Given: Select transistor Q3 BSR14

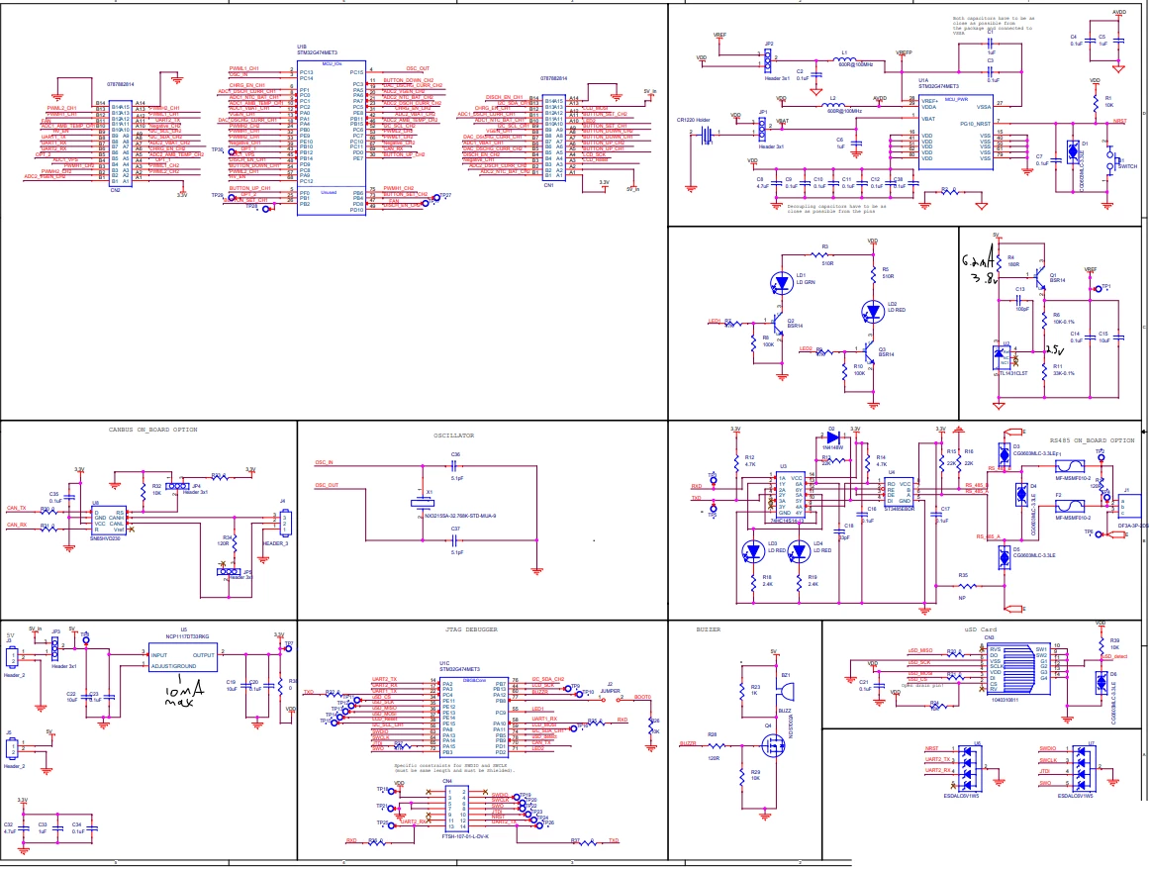Looking at the screenshot, I should click(868, 351).
